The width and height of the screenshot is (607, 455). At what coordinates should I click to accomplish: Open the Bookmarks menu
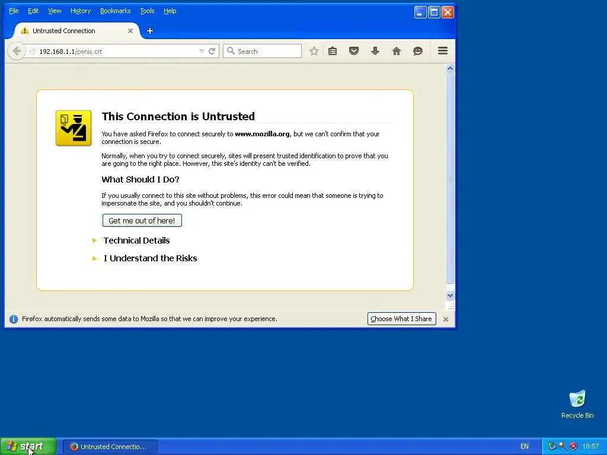coord(116,11)
